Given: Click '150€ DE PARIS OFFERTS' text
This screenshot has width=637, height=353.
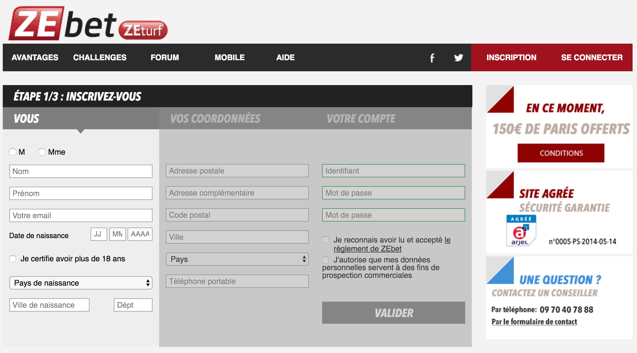Looking at the screenshot, I should tap(561, 129).
